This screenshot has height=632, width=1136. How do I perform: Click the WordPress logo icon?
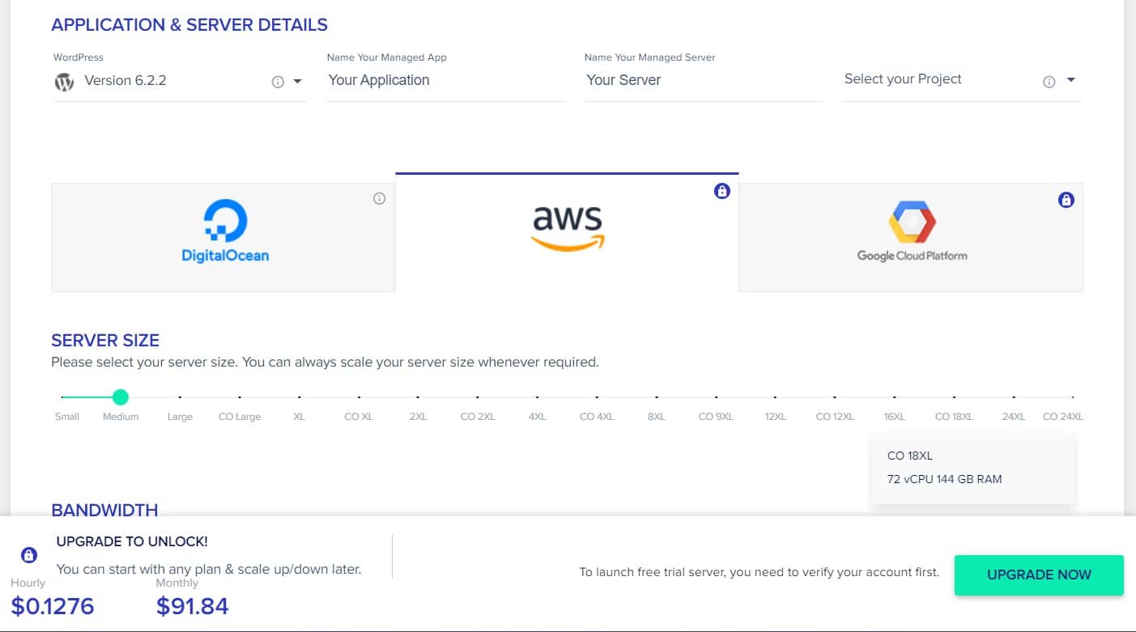(x=64, y=82)
